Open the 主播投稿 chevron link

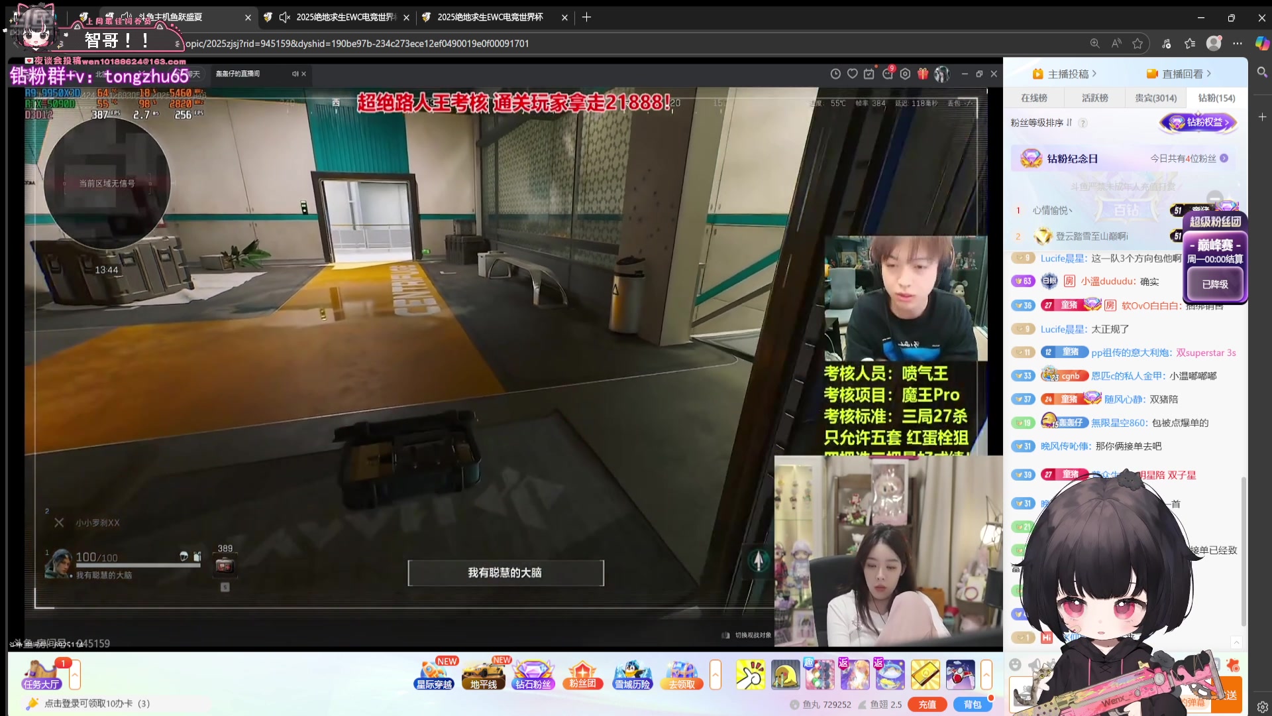(1065, 74)
